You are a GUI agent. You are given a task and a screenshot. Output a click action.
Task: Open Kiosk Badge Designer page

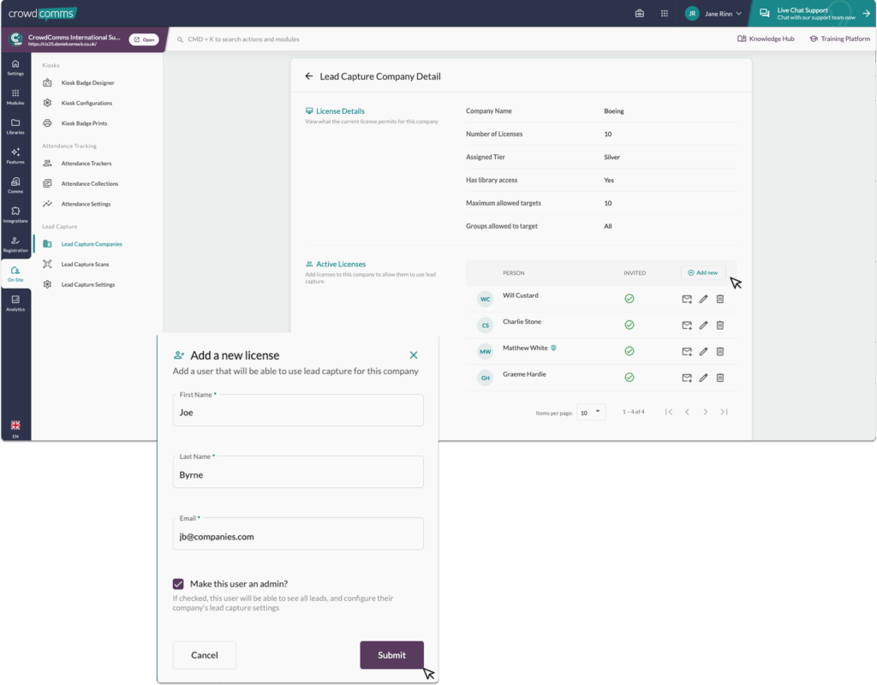click(x=87, y=83)
